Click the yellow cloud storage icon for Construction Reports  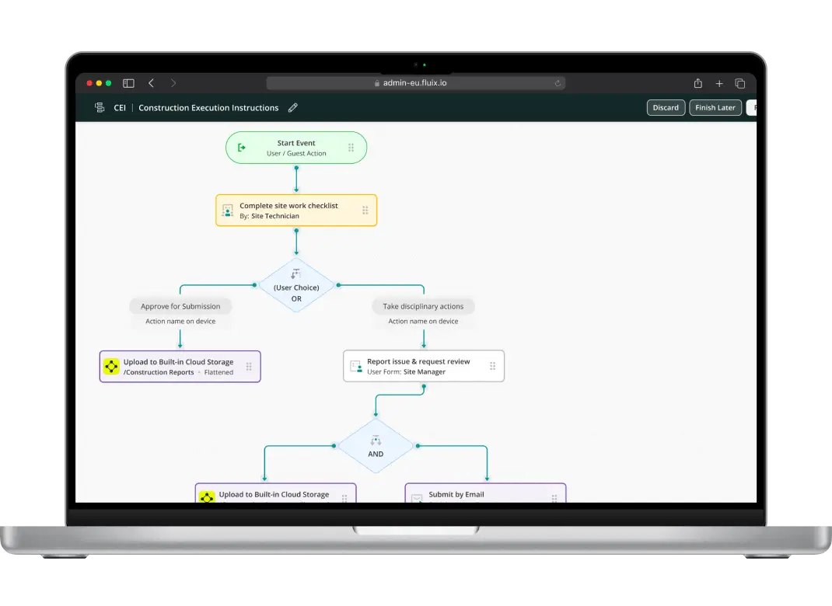point(111,367)
